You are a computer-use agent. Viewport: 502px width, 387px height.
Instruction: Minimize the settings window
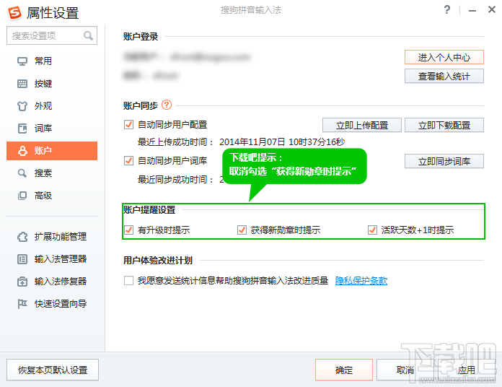pyautogui.click(x=472, y=11)
